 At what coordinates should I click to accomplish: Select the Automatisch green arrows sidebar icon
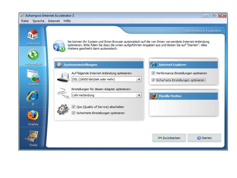pyautogui.click(x=33, y=55)
